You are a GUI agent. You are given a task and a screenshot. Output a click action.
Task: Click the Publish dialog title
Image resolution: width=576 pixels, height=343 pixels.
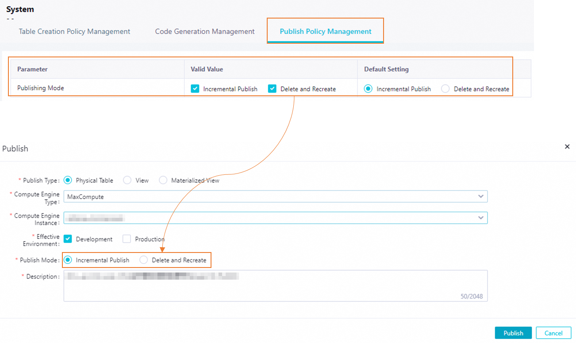(x=15, y=149)
